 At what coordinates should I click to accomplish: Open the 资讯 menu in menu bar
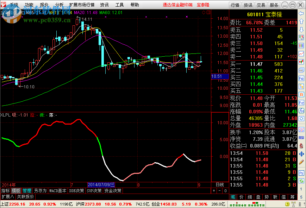[104, 5]
